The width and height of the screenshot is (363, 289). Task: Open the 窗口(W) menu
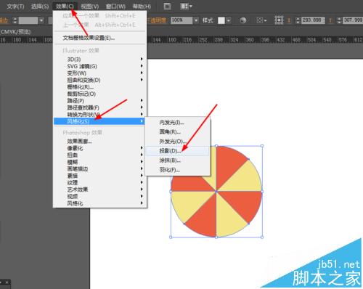click(x=115, y=6)
